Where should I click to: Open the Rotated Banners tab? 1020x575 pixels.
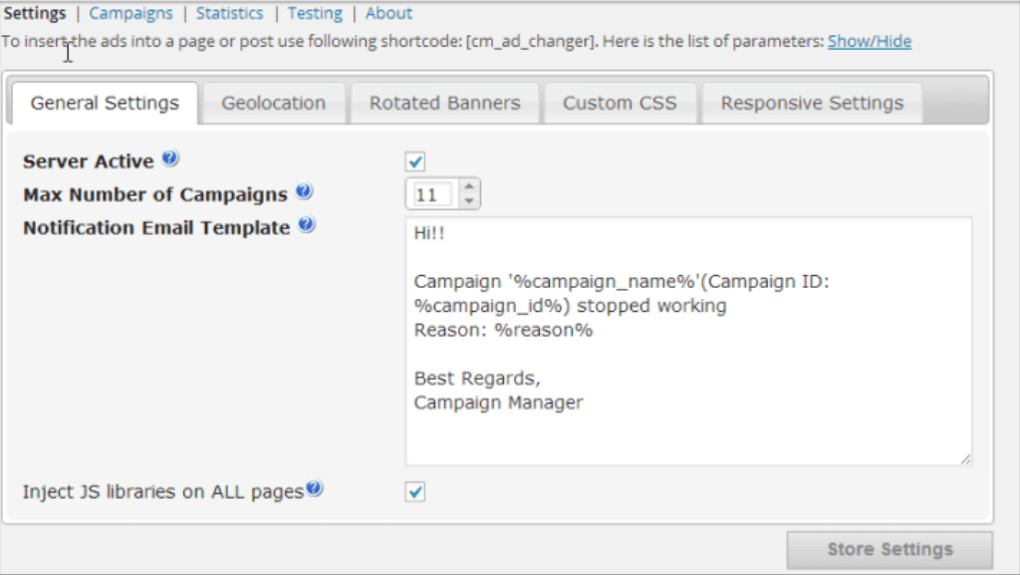coord(444,103)
